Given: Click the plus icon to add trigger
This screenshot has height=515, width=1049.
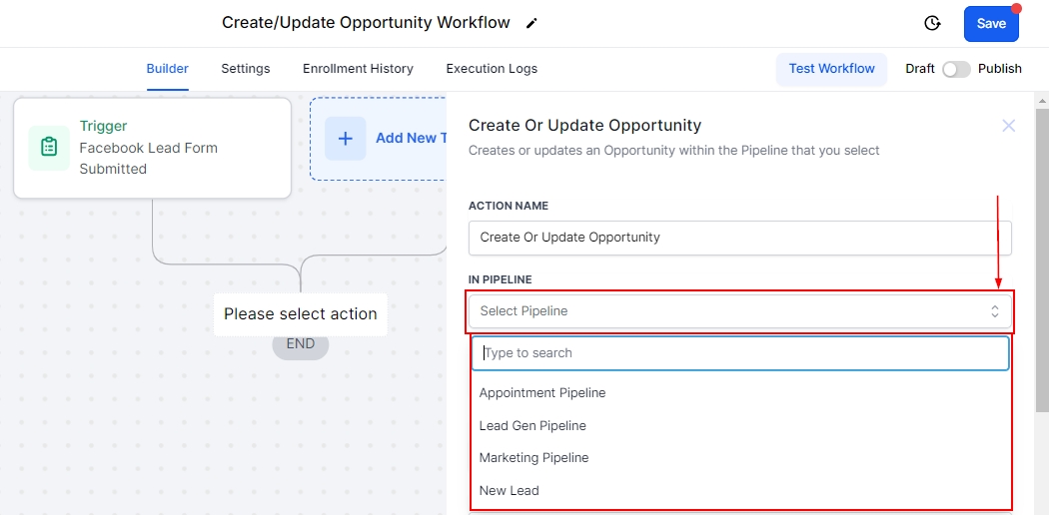Looking at the screenshot, I should (346, 139).
